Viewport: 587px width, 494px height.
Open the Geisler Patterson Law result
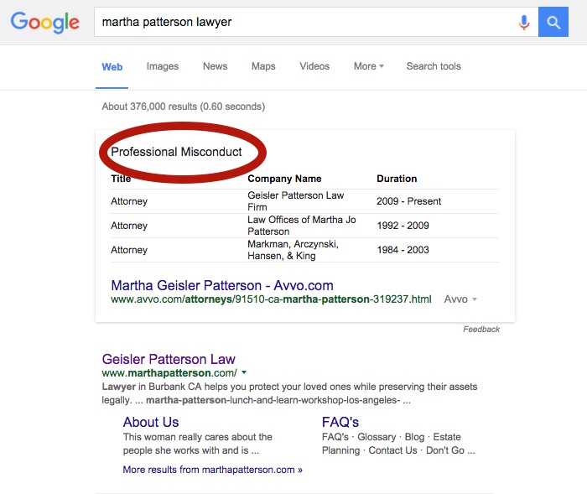(169, 359)
